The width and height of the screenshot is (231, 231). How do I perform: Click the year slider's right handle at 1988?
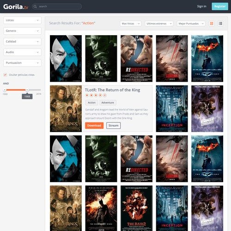point(27,90)
